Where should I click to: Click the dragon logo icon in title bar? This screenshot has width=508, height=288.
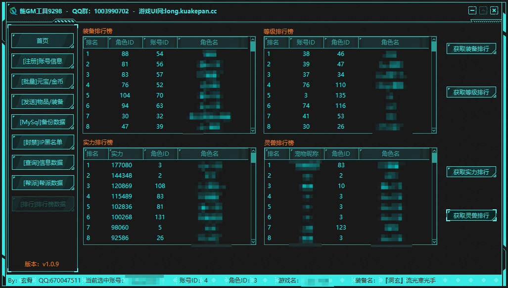point(13,11)
